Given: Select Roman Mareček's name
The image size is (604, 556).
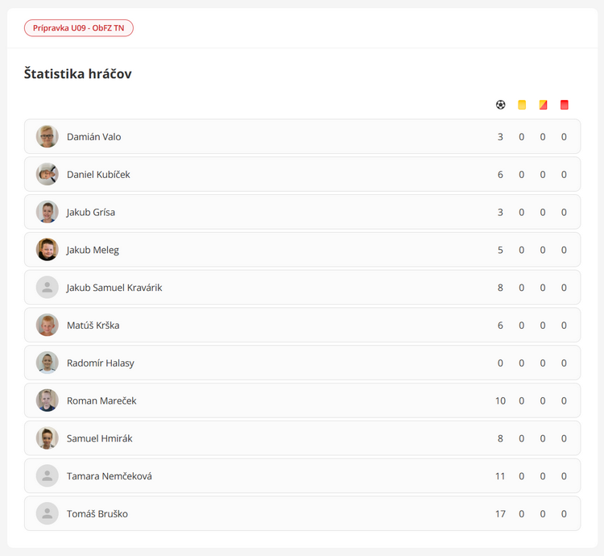Looking at the screenshot, I should (96, 401).
